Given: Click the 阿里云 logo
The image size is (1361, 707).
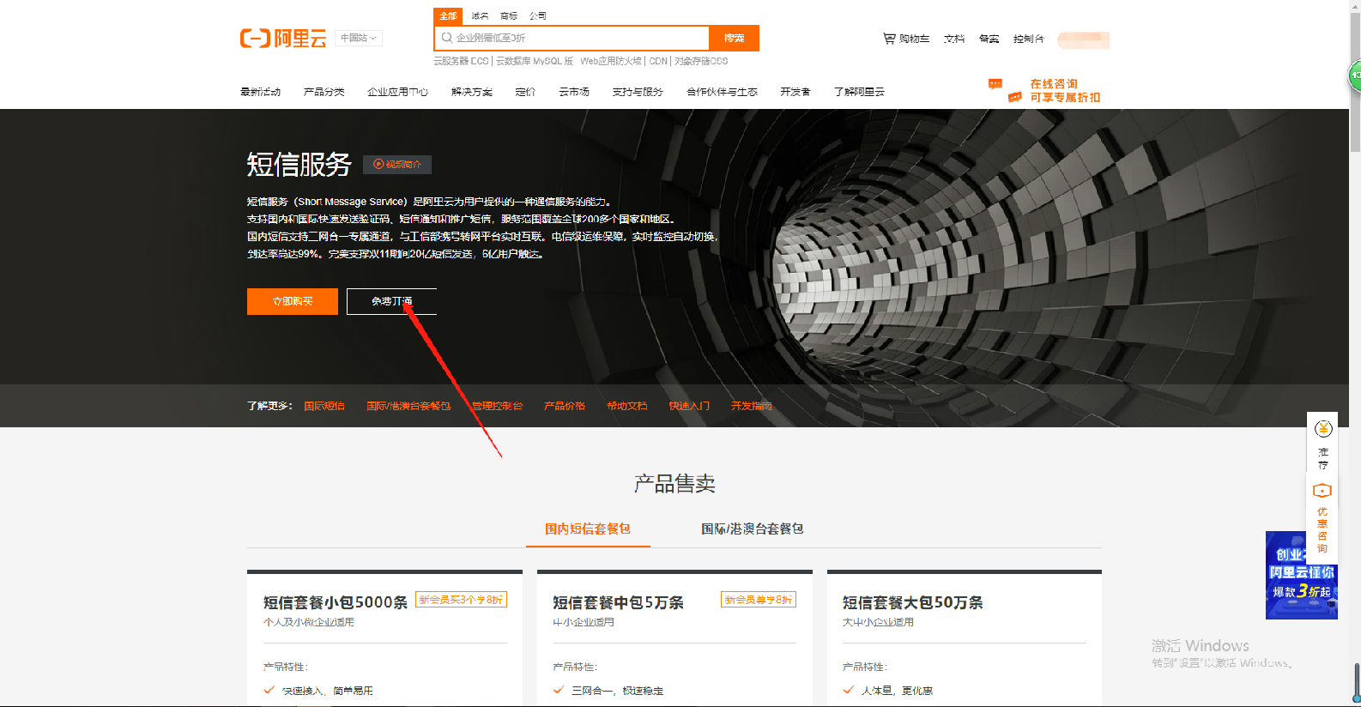Looking at the screenshot, I should click(283, 39).
